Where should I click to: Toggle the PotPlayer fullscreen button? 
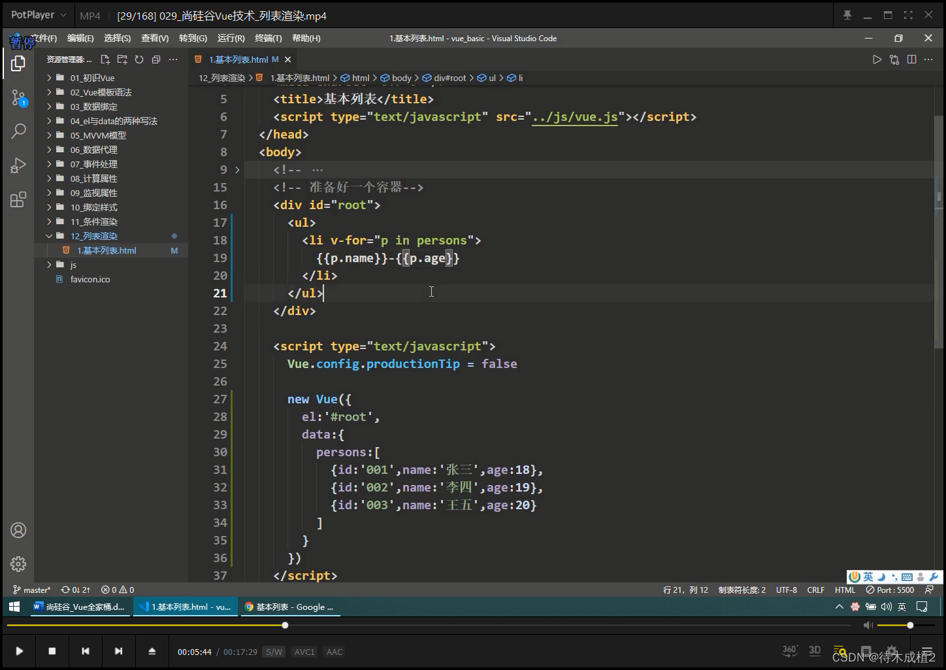click(908, 15)
